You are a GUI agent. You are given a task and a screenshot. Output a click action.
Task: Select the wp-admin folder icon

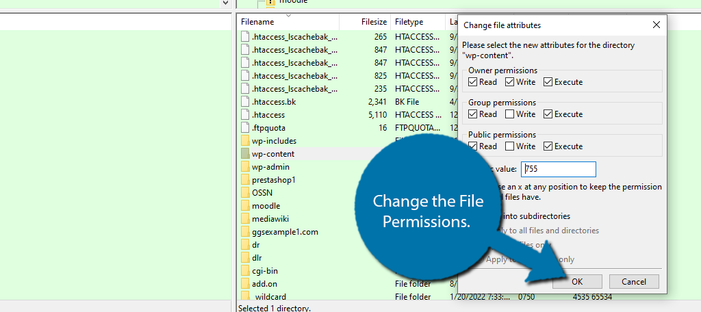tap(245, 167)
